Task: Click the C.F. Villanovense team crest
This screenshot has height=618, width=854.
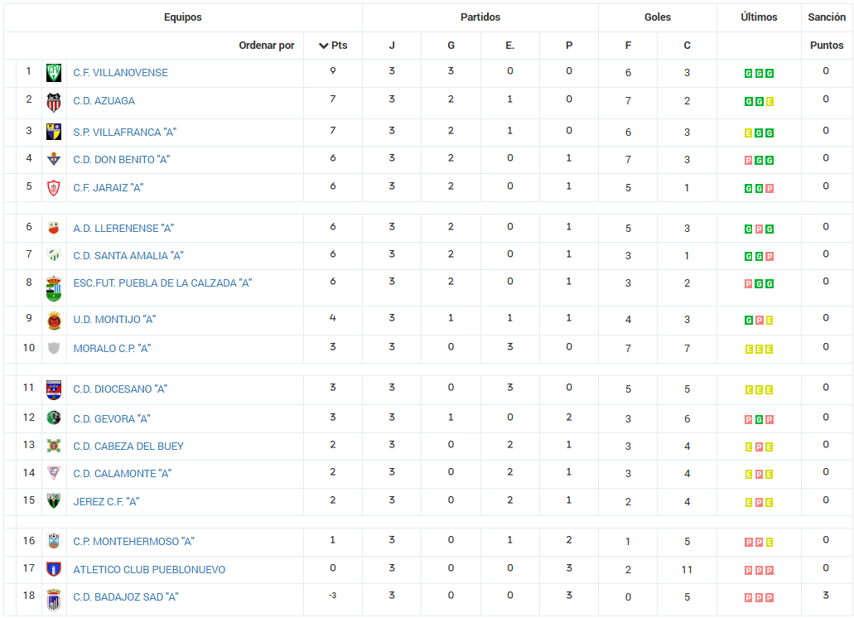Action: [53, 72]
